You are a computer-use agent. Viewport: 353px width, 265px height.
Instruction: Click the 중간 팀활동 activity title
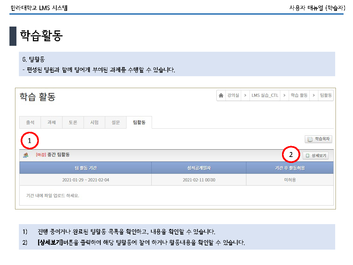(58, 155)
